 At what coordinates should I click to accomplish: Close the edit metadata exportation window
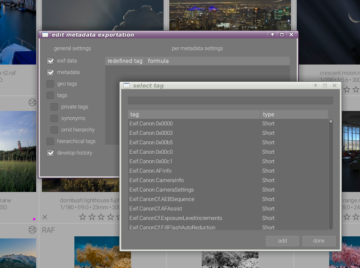[x=291, y=35]
